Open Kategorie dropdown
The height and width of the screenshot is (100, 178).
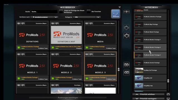[x=87, y=17]
